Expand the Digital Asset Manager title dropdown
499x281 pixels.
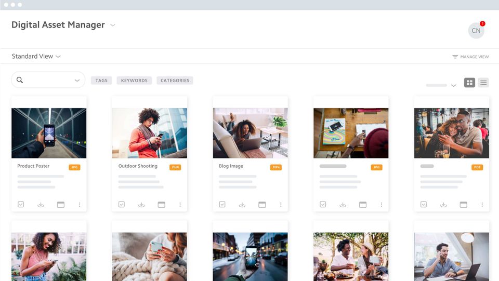coord(113,25)
